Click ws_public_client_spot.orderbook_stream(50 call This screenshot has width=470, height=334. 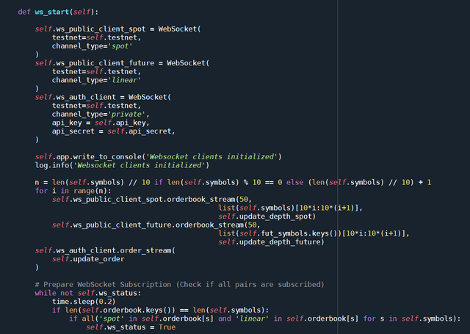point(152,200)
